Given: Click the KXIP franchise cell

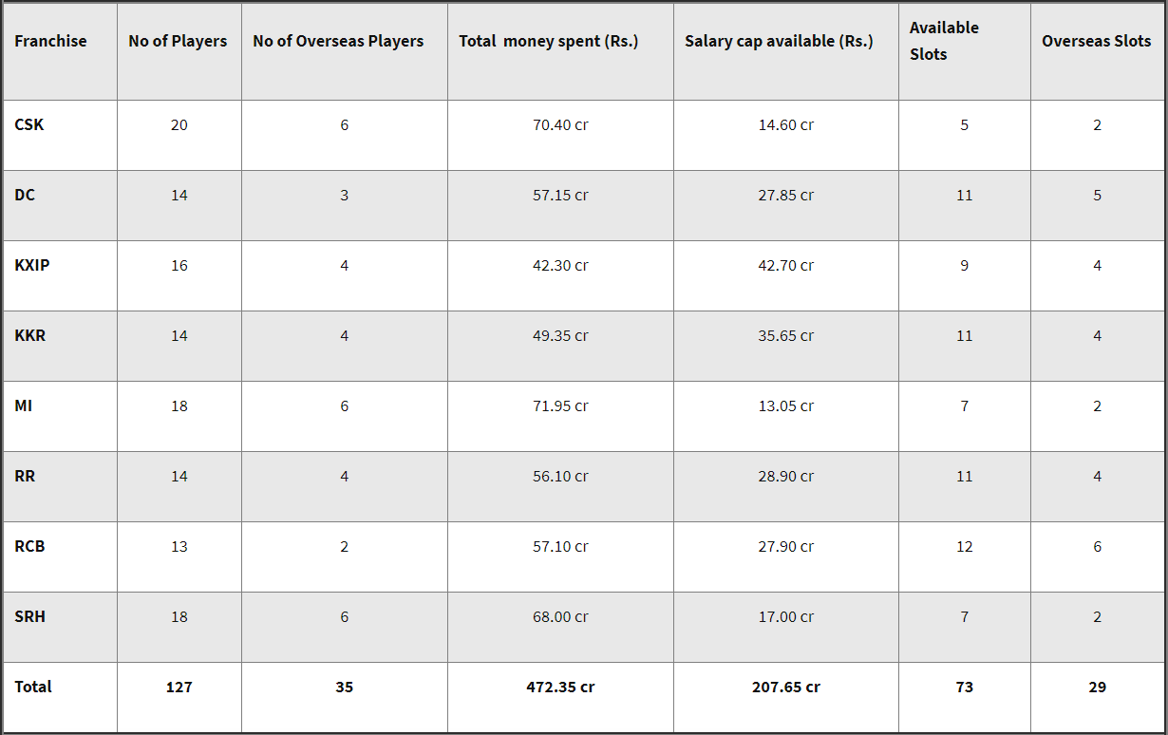Looking at the screenshot, I should coord(32,265).
